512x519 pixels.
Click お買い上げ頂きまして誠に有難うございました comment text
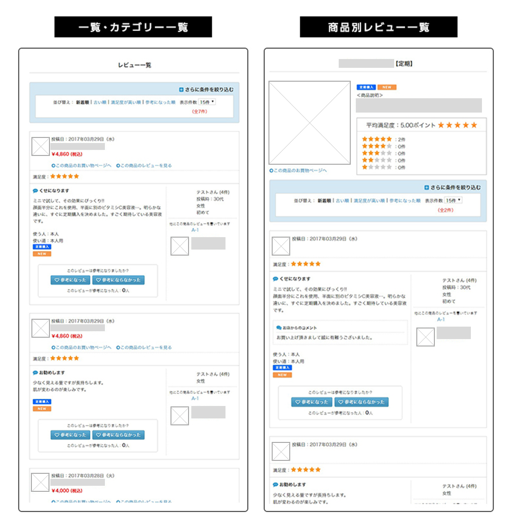[x=325, y=338]
